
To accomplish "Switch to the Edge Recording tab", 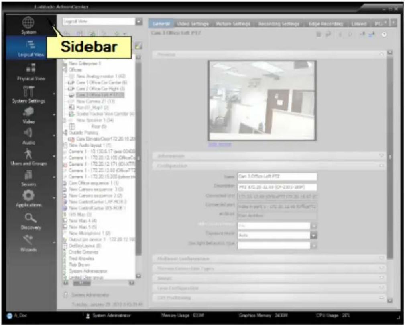I will [326, 24].
